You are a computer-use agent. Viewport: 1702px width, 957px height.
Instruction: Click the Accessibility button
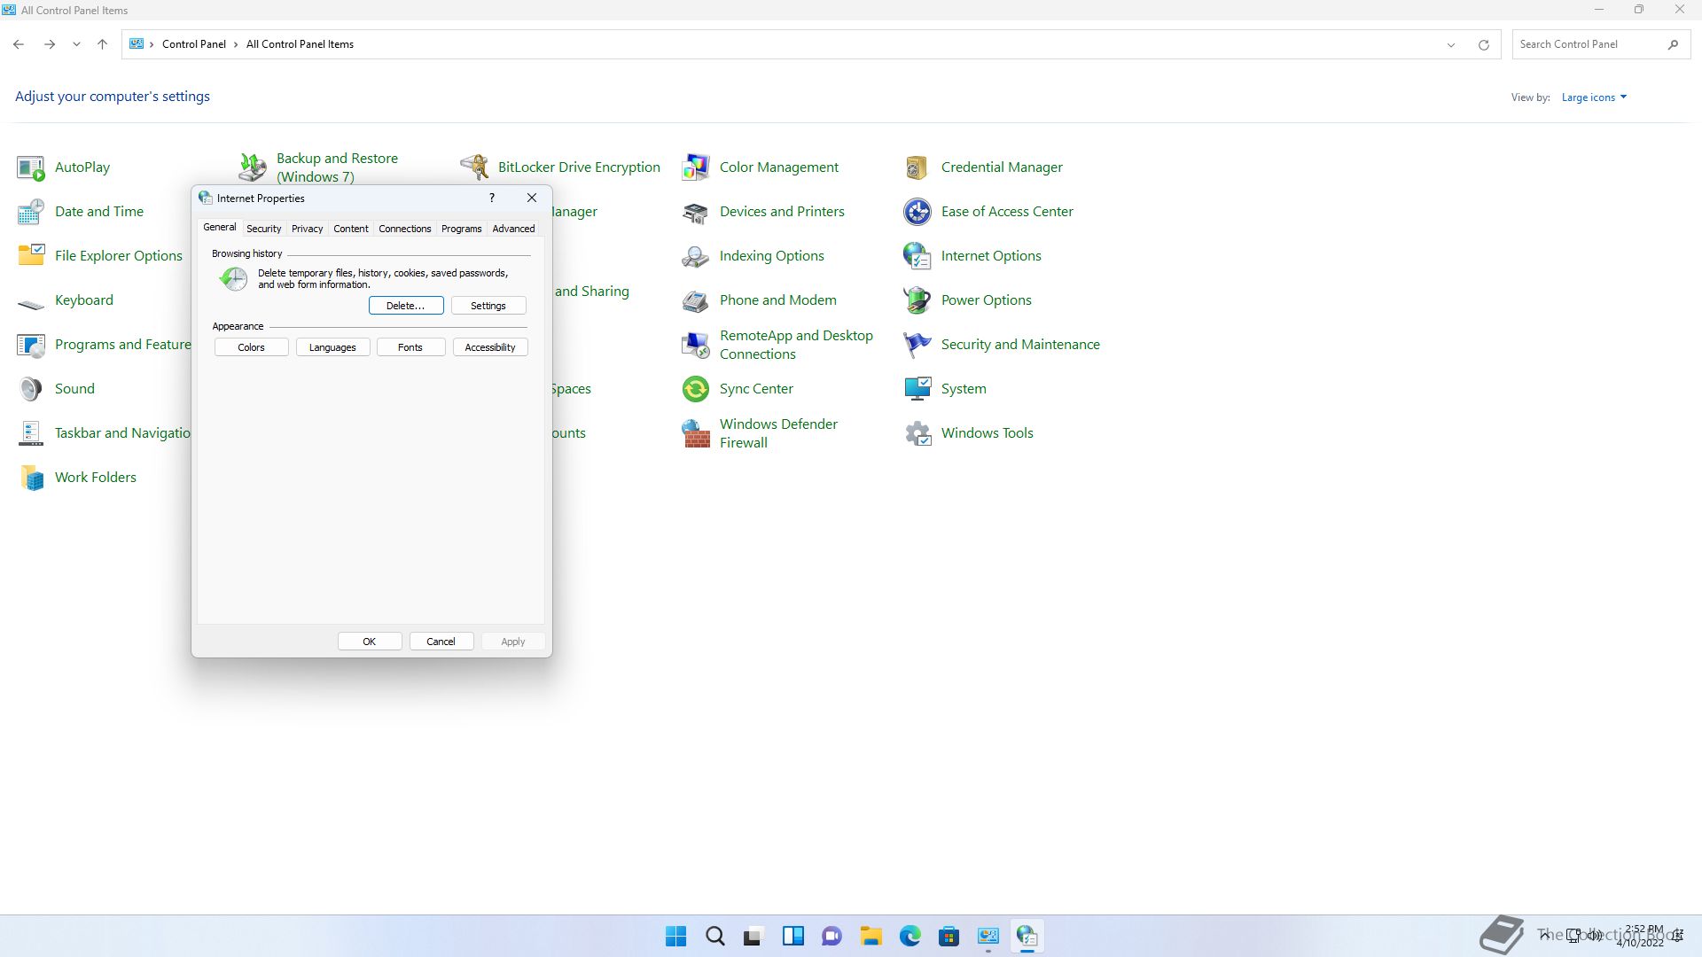point(490,347)
